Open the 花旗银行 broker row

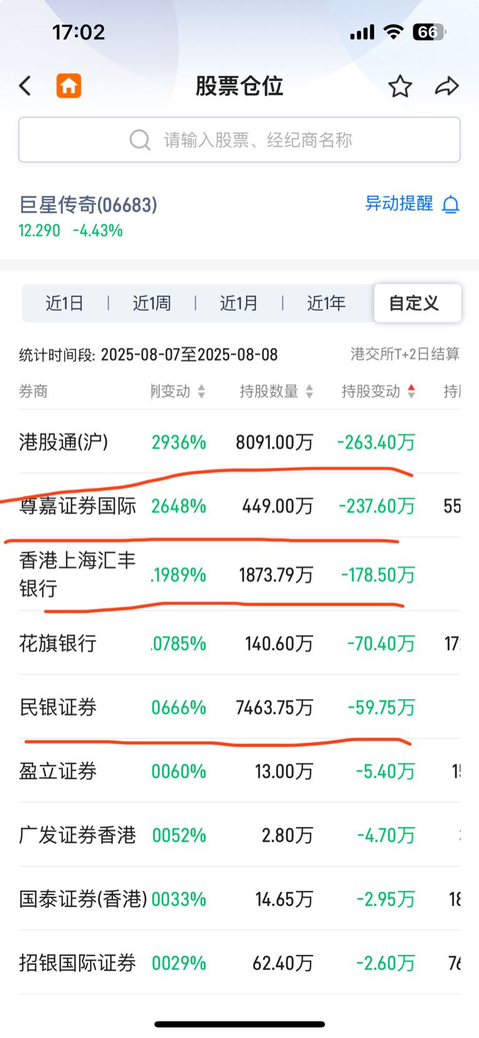coord(239,643)
